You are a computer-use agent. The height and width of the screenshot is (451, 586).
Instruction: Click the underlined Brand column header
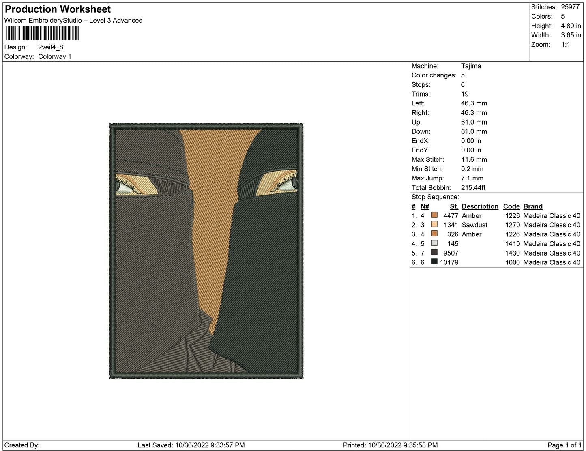pyautogui.click(x=532, y=206)
